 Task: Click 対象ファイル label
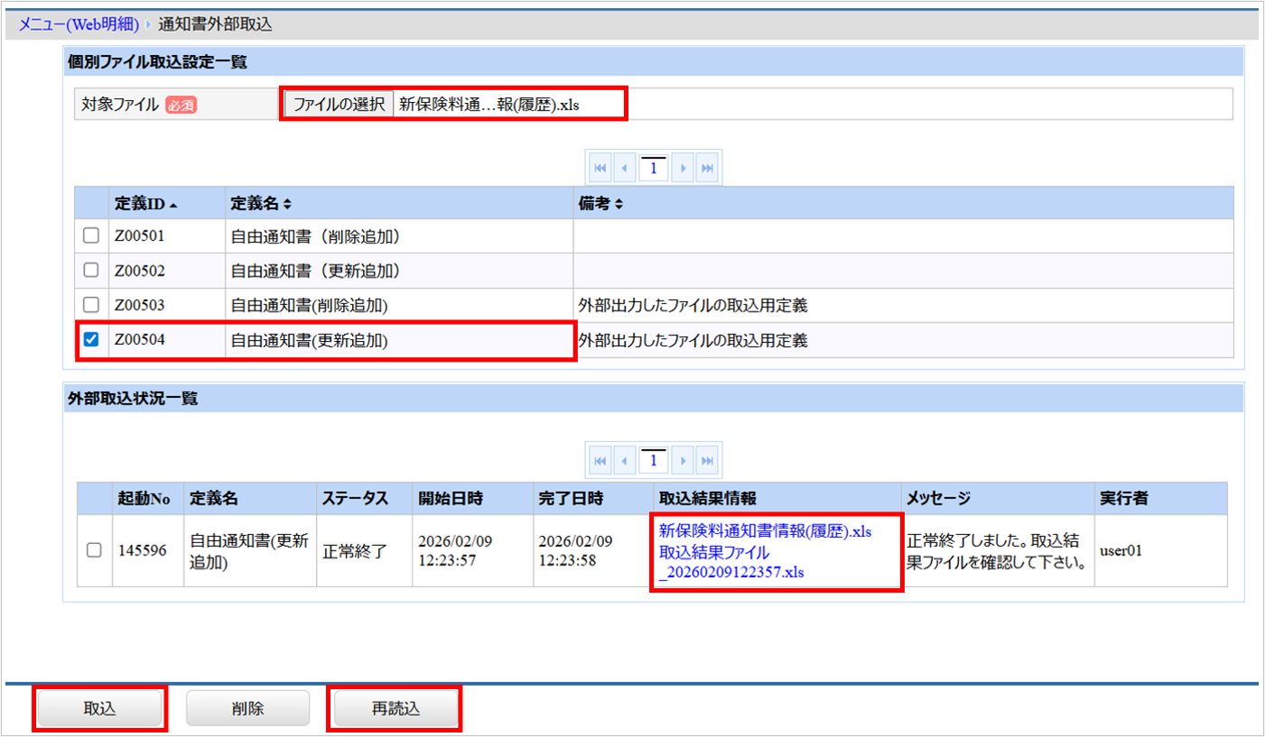(120, 105)
